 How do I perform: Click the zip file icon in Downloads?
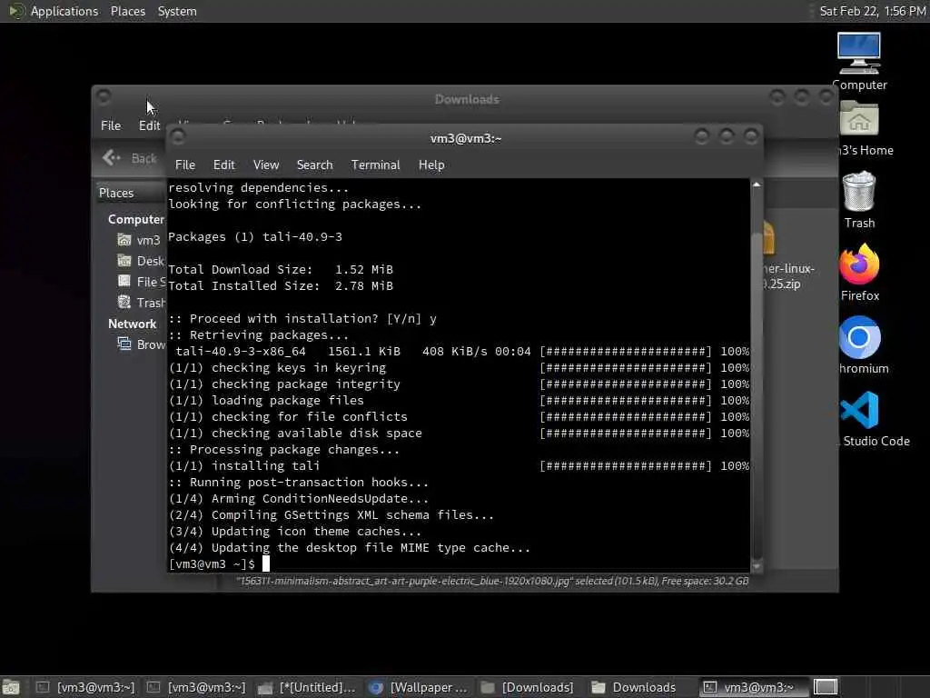click(767, 237)
